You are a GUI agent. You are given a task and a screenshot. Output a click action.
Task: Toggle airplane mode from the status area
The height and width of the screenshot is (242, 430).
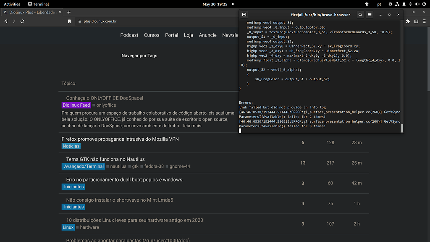411,4
